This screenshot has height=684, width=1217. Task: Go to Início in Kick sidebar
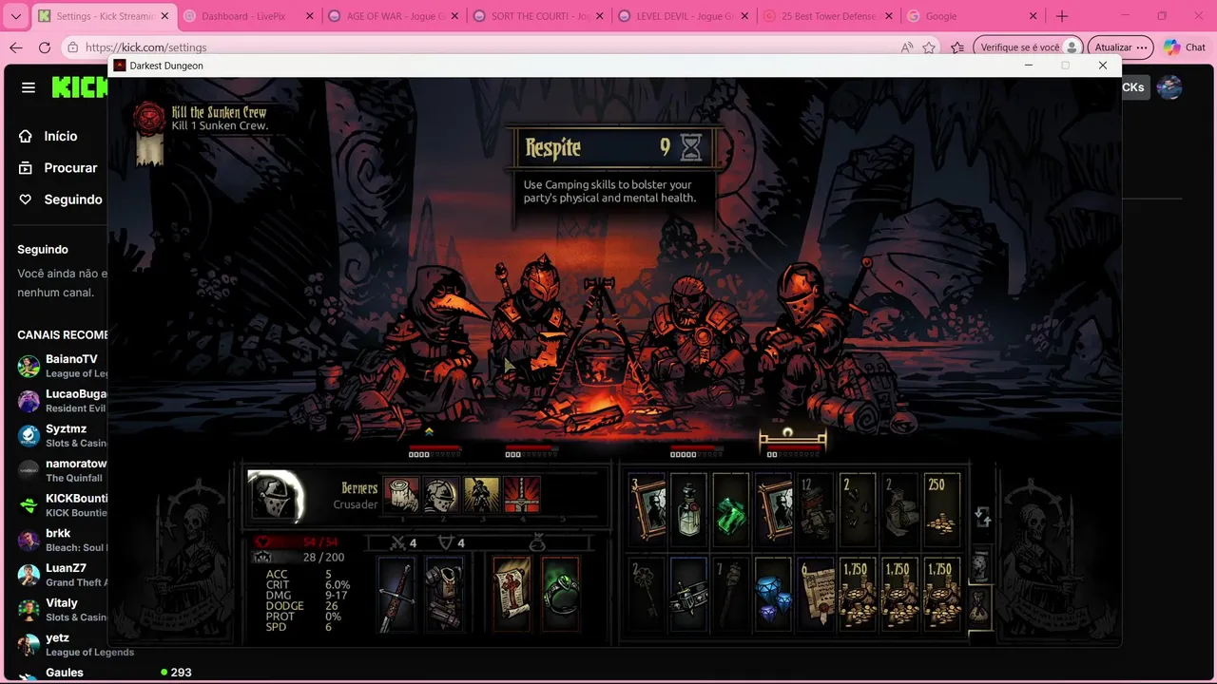tap(61, 136)
